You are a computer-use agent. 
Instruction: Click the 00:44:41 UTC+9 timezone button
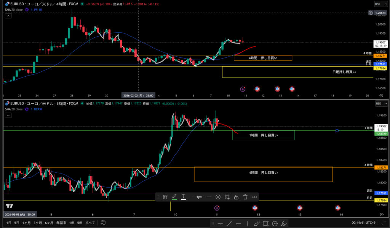[363, 223]
